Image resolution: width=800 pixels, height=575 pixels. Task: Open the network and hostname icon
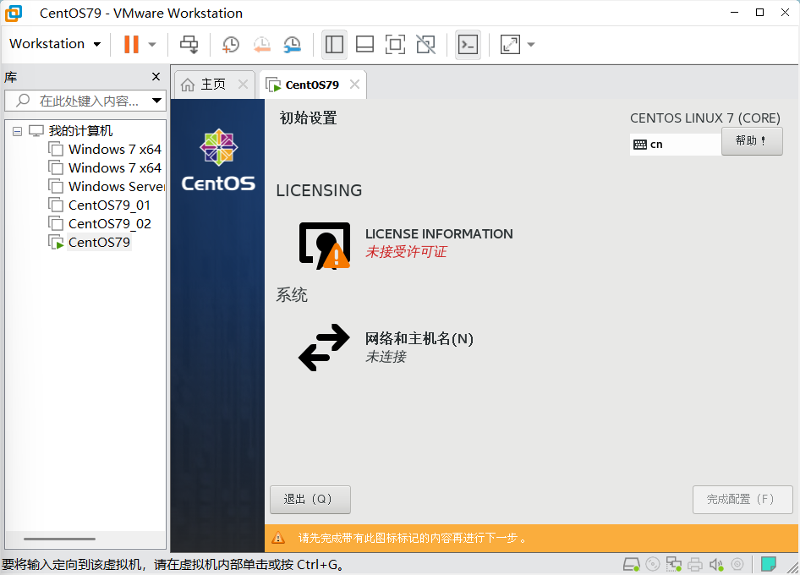point(325,347)
